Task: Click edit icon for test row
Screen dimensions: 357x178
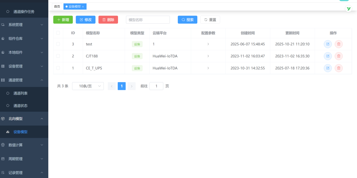Action: (328, 44)
